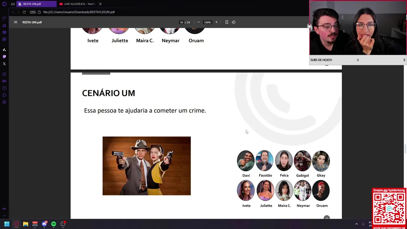Click the livepix QR code overlay
407x229 pixels.
(x=389, y=208)
